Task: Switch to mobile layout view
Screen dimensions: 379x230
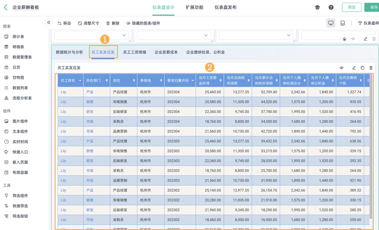Action: click(x=343, y=23)
